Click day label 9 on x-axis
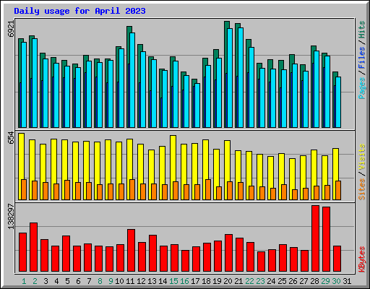Image resolution: width=370 pixels, height=289 pixels. click(x=111, y=281)
